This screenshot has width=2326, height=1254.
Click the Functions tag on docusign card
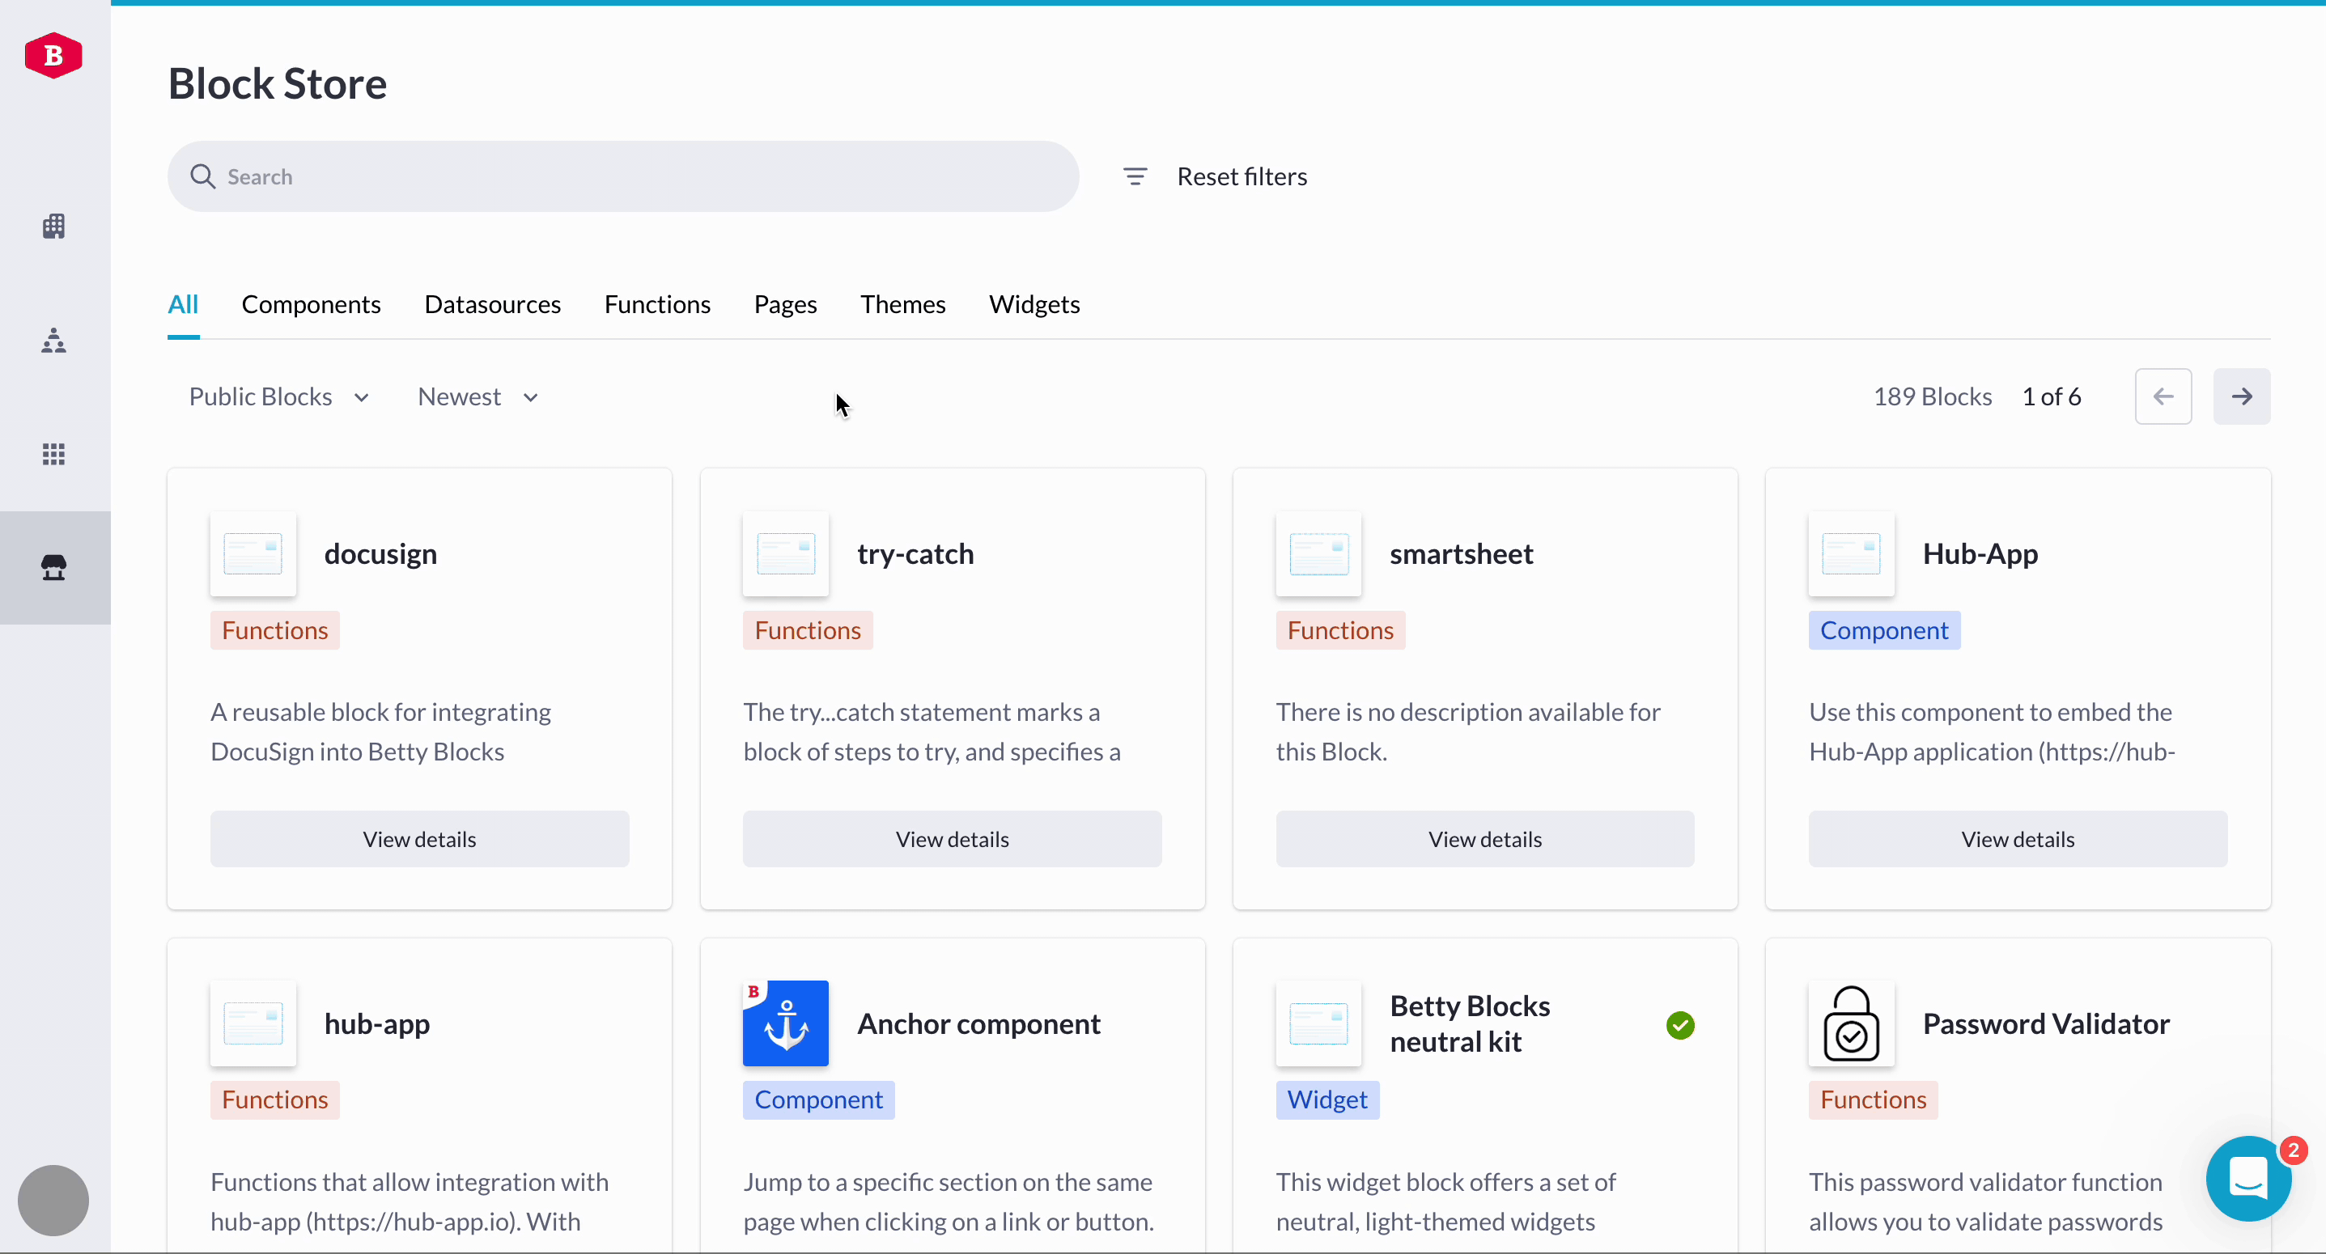click(275, 630)
